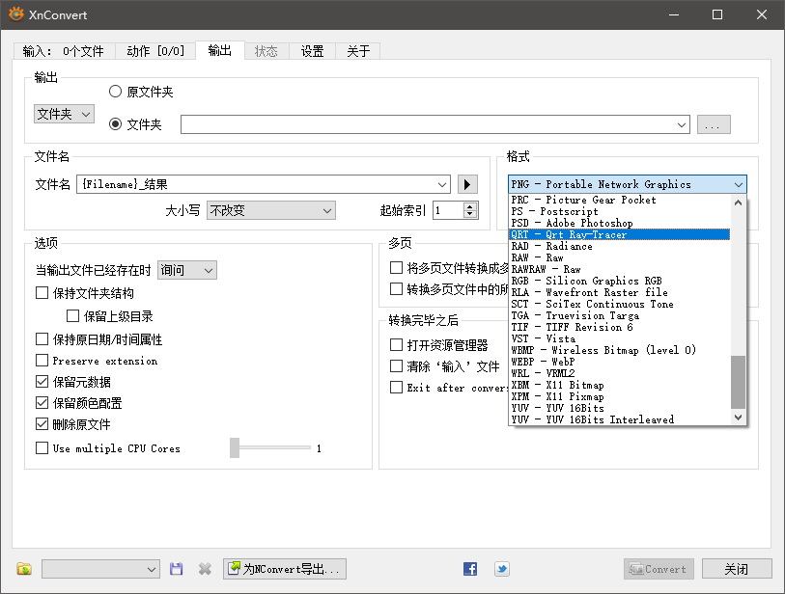Switch to the 动作 [0/0] tab
Viewport: 785px width, 594px height.
pos(154,51)
